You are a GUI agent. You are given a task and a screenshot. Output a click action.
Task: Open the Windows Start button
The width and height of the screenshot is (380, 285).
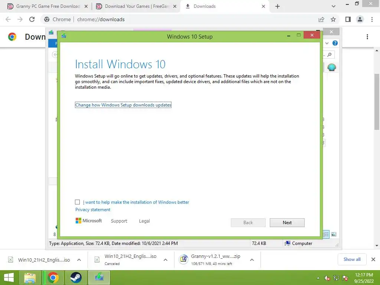pos(9,278)
